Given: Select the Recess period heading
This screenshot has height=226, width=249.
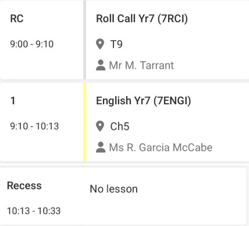Looking at the screenshot, I should (x=24, y=186).
